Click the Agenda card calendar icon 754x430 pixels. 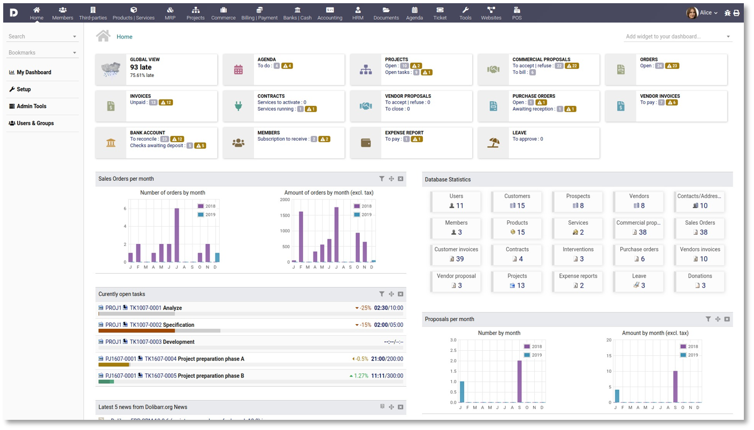coord(238,70)
